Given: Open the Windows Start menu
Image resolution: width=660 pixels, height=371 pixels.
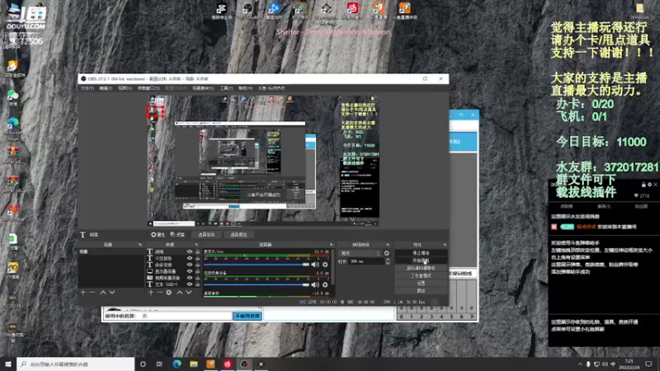Looking at the screenshot, I should pyautogui.click(x=8, y=364).
